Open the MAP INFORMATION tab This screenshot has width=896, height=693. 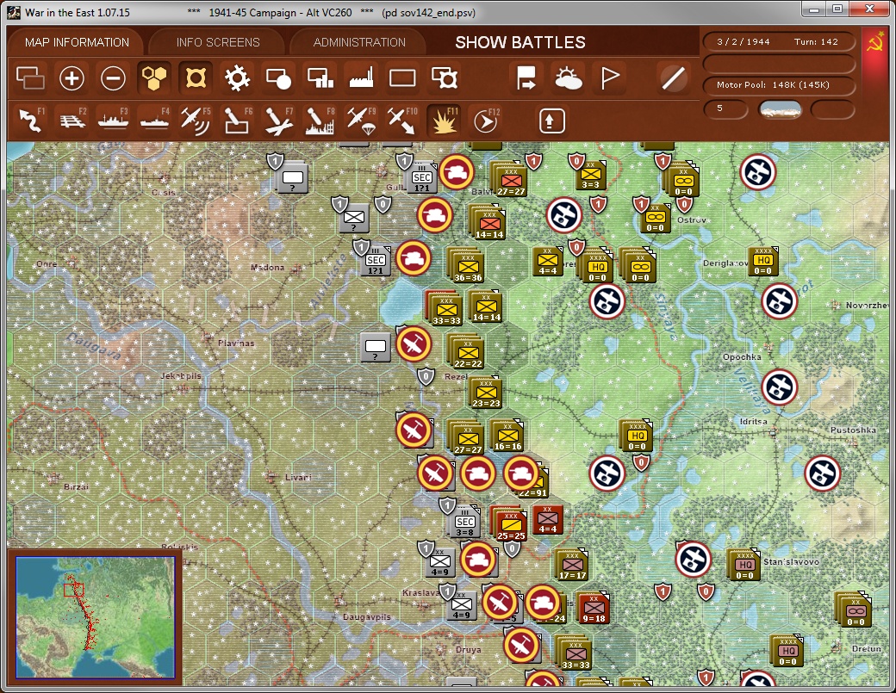click(x=77, y=42)
